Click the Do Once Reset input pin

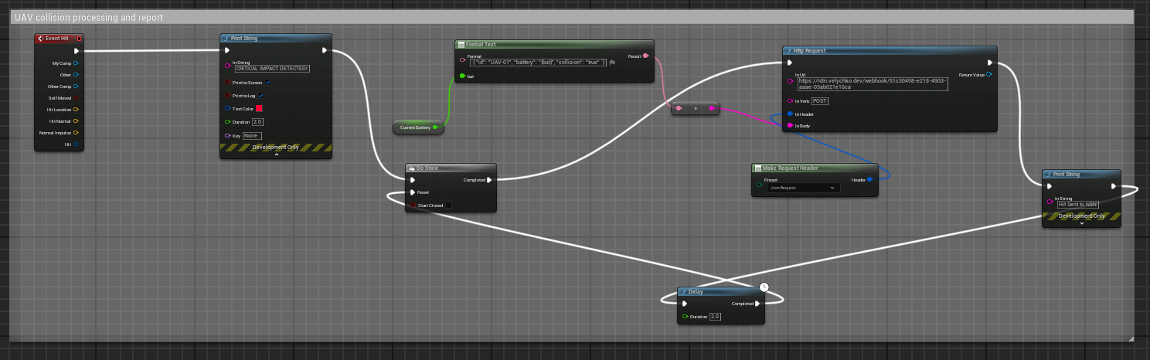[413, 192]
